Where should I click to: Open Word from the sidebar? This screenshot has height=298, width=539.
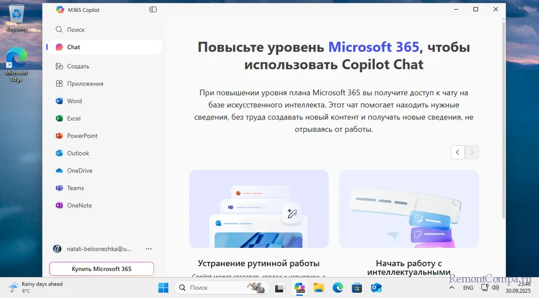point(74,101)
